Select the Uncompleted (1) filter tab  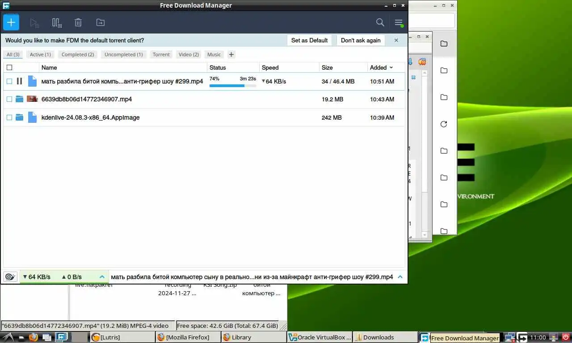(123, 54)
